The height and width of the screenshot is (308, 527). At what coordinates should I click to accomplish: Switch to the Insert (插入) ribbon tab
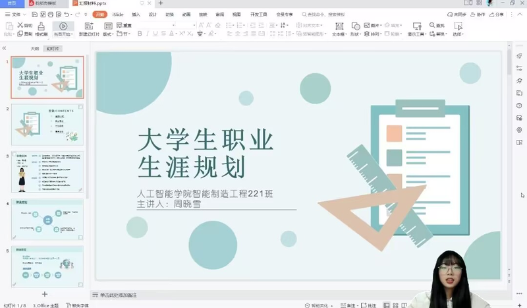136,14
